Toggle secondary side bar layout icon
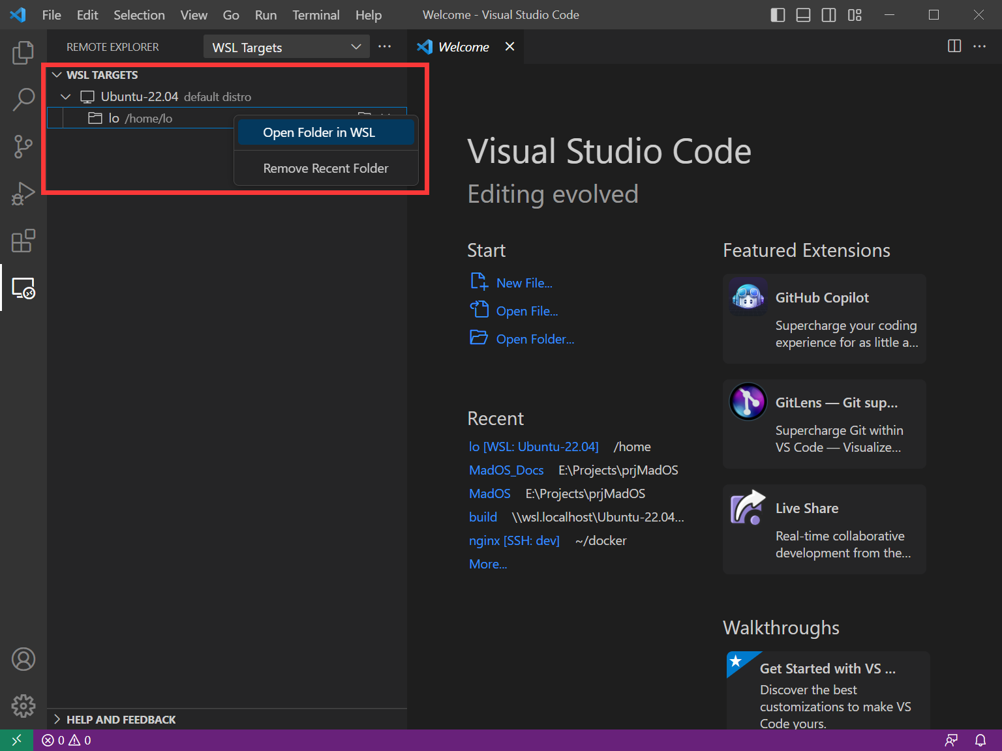Viewport: 1002px width, 751px height. click(828, 15)
